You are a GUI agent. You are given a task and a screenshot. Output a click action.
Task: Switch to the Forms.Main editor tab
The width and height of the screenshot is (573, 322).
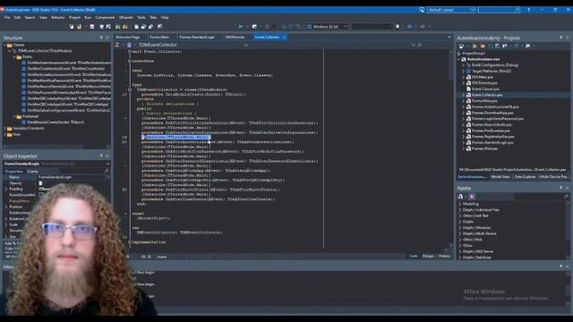point(159,38)
